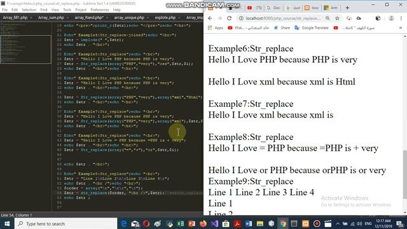Open Microsoft Edge from the taskbar
The width and height of the screenshot is (407, 229).
coord(124,223)
